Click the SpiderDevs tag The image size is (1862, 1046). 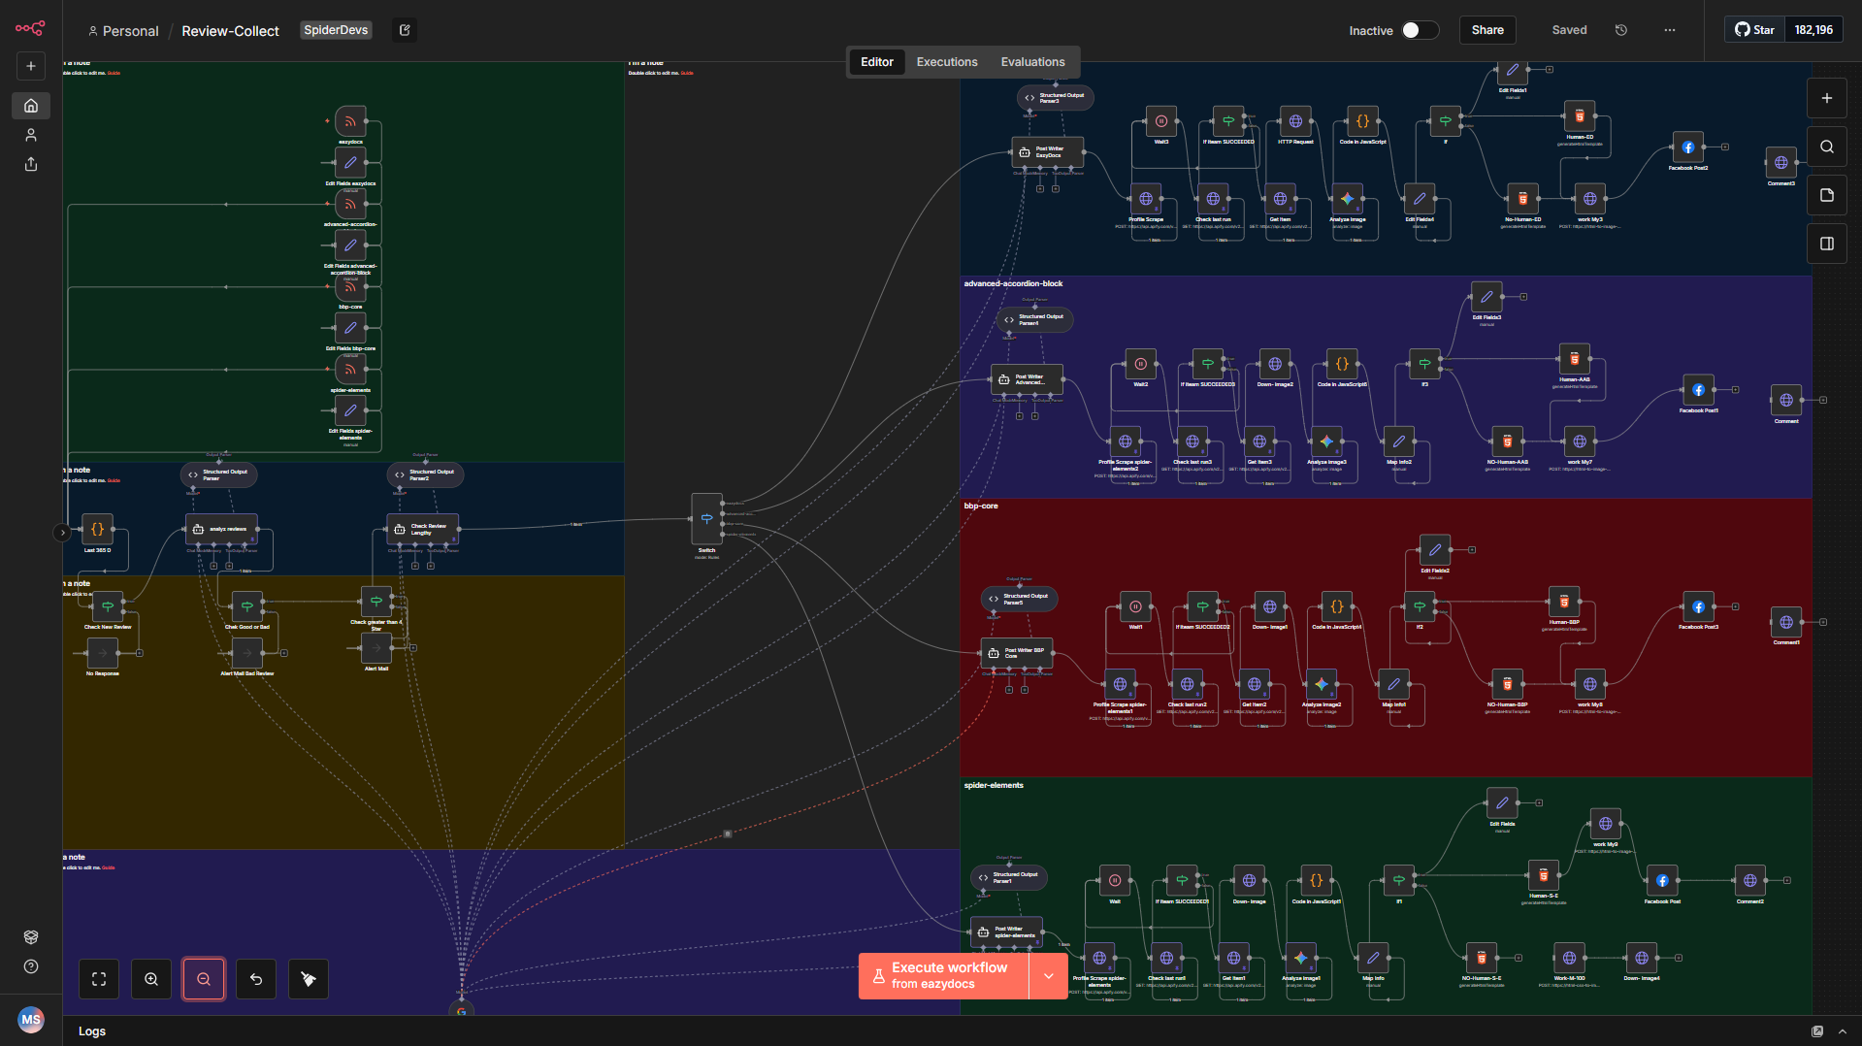tap(336, 30)
